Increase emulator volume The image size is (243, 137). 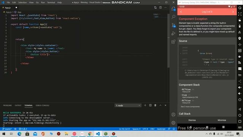point(240,88)
